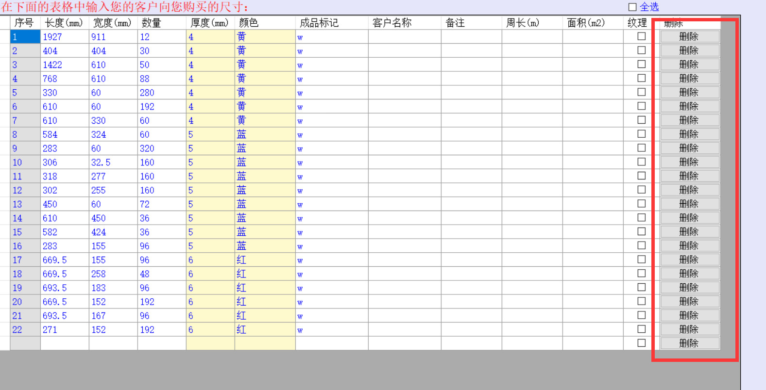Select thickness cell 5 in row 14
The image size is (766, 390).
tap(210, 218)
